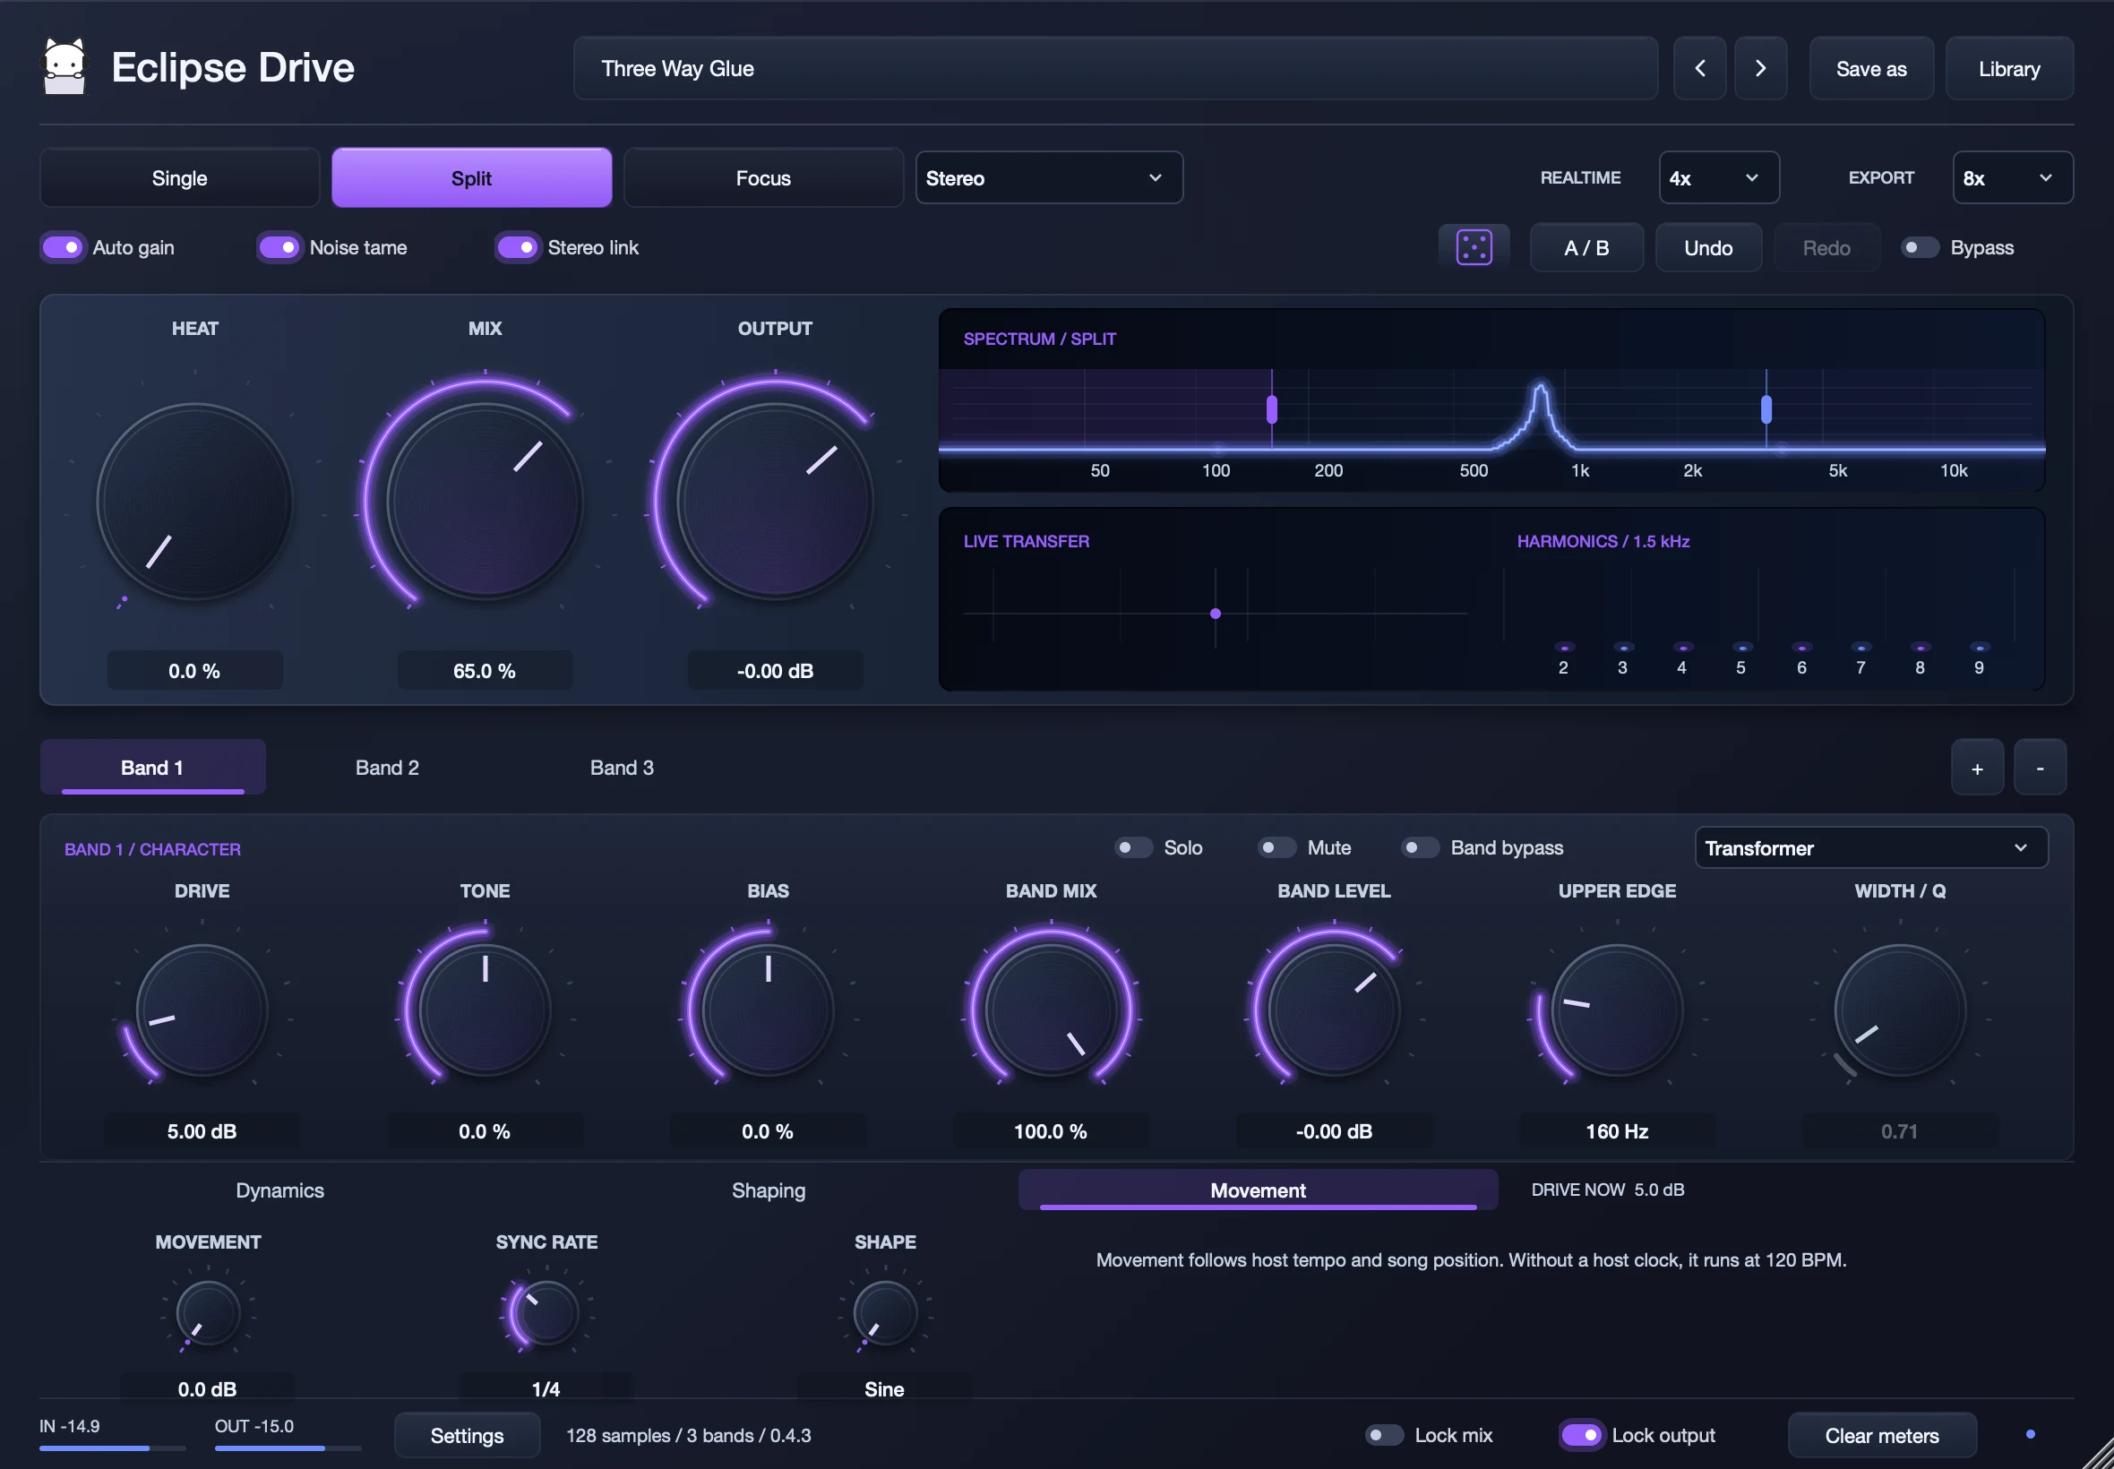Open the Dynamics tab

tap(279, 1190)
